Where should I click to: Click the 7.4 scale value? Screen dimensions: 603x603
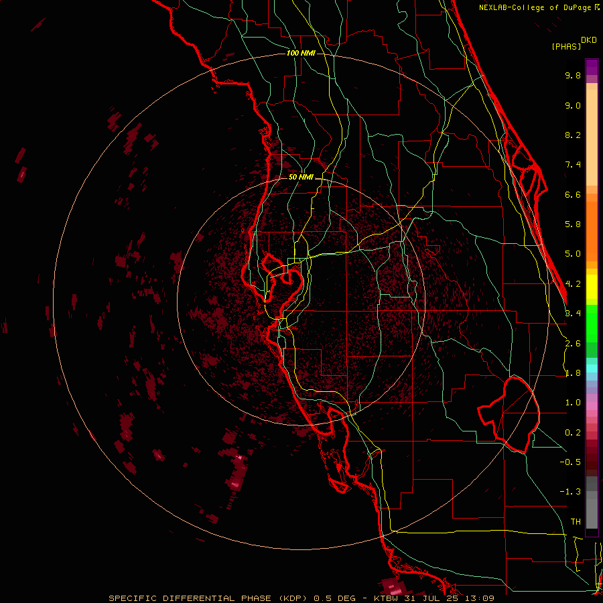click(573, 165)
